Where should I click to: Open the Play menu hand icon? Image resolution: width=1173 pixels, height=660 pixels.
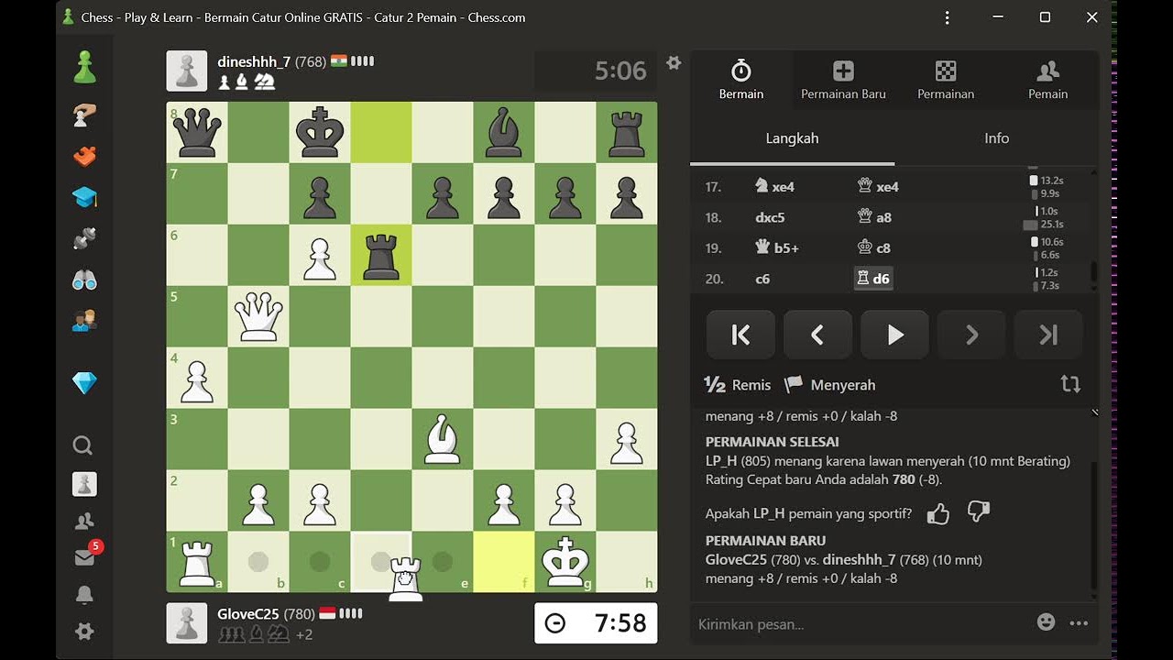[84, 115]
